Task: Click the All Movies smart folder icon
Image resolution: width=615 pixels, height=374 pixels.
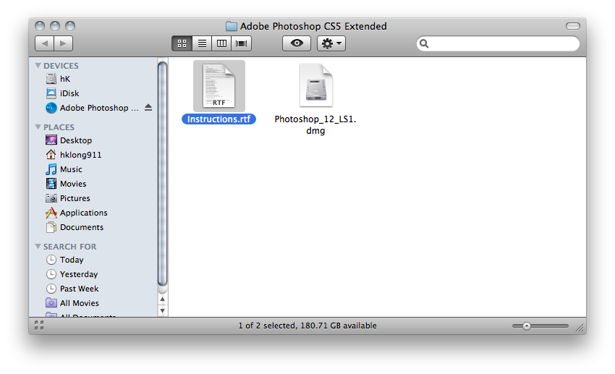Action: point(51,302)
